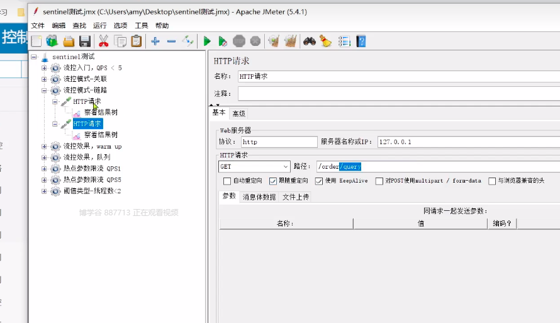Image resolution: width=560 pixels, height=323 pixels.
Task: Click the 编码? column header
Action: [501, 224]
